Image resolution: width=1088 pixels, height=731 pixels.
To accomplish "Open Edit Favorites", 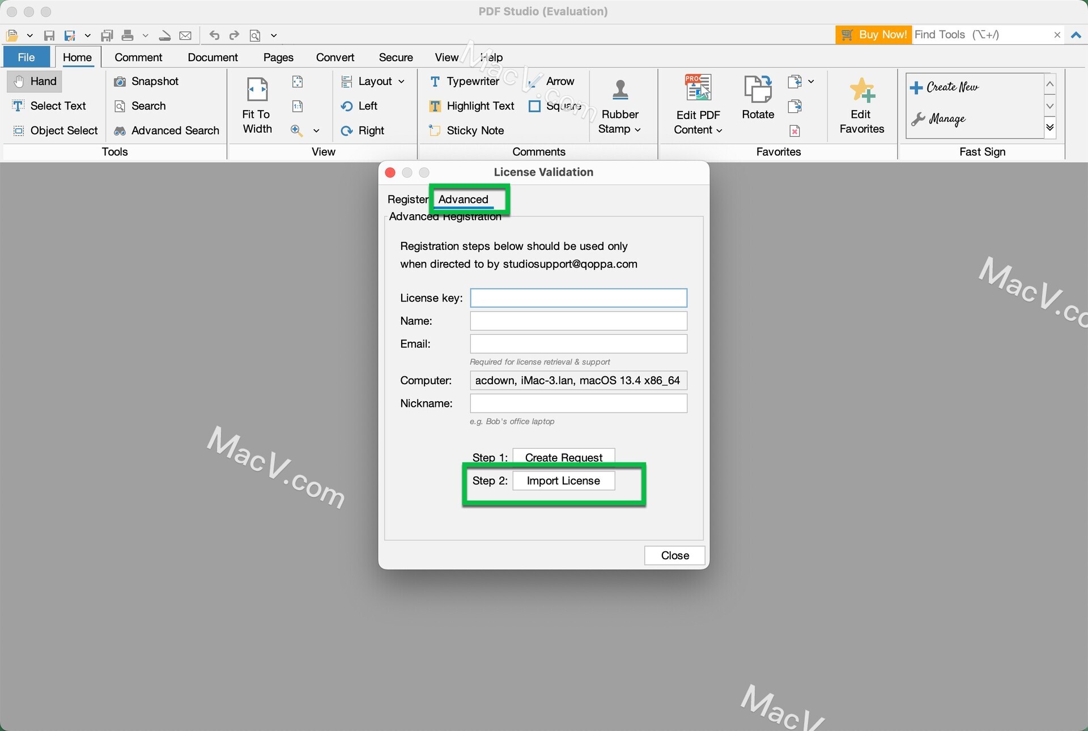I will click(x=862, y=106).
